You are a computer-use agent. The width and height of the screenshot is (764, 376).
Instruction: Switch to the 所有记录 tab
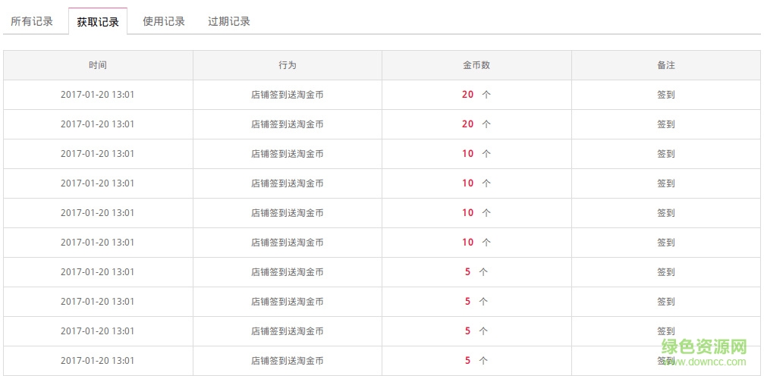tap(32, 21)
